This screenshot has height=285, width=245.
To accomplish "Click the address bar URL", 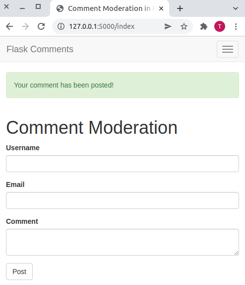I will pos(102,26).
